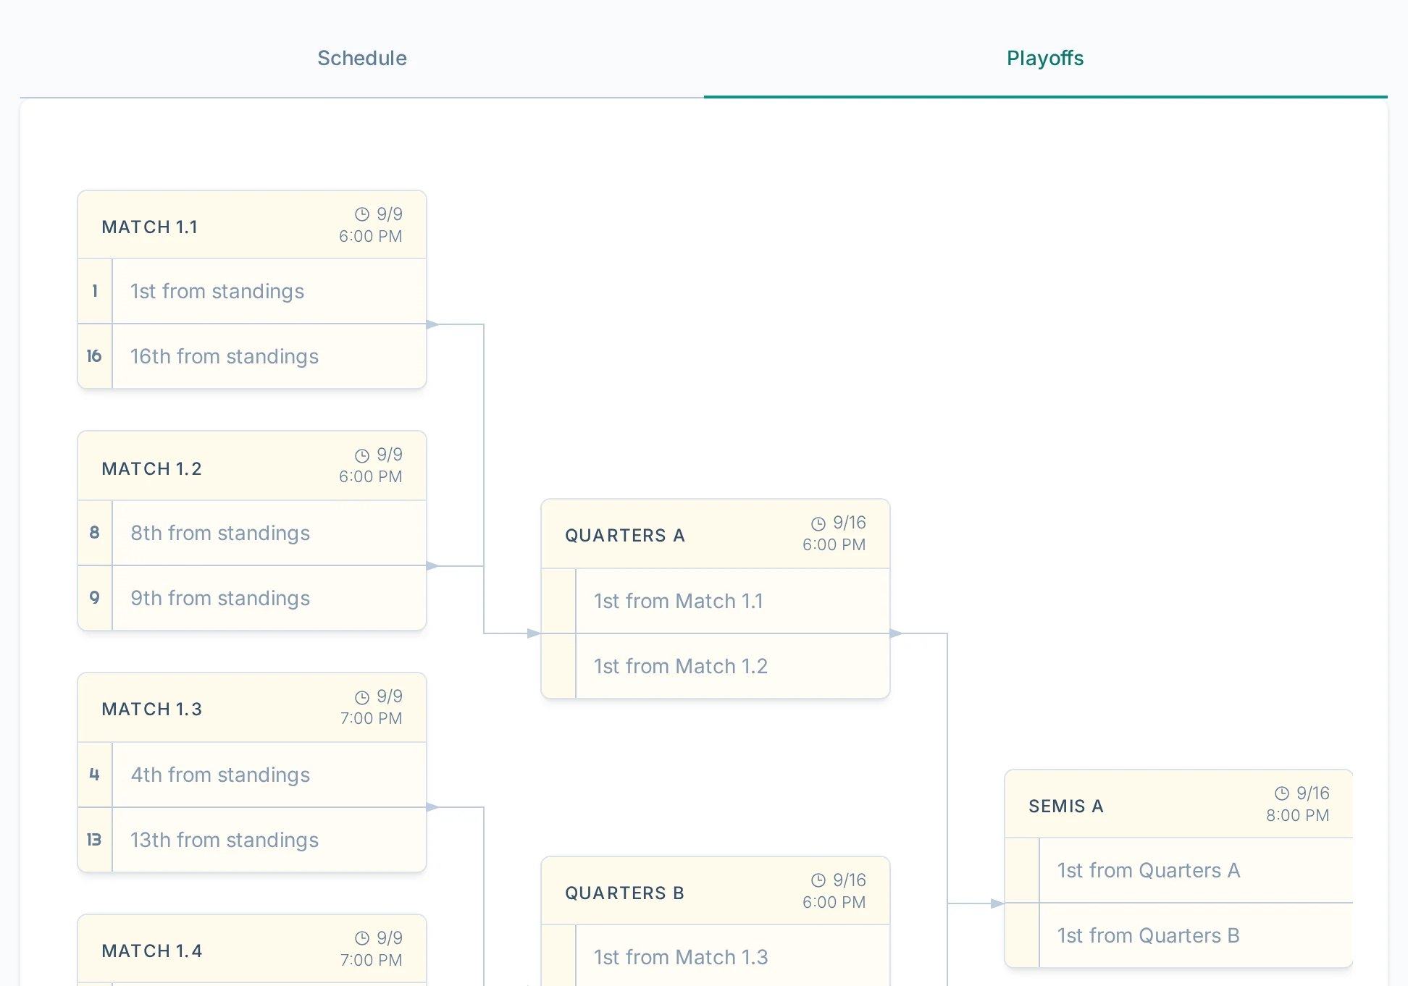The width and height of the screenshot is (1408, 986).
Task: Click the 7:00 PM time of Match 1.3
Action: [x=371, y=719]
